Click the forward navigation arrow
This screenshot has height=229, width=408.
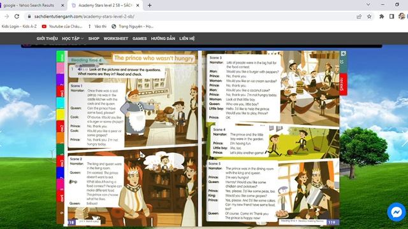[7, 17]
